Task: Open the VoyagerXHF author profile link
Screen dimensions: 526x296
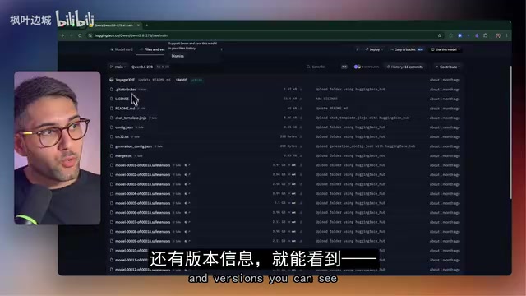Action: point(125,80)
